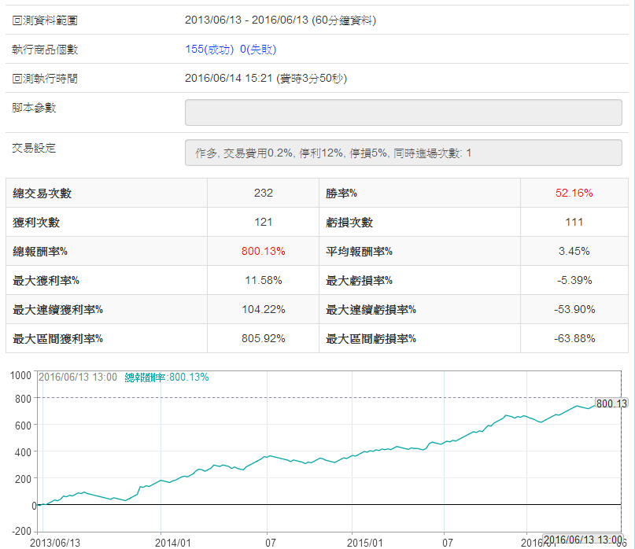
Task: Select the red 800.13% total return cell
Action: [x=264, y=252]
